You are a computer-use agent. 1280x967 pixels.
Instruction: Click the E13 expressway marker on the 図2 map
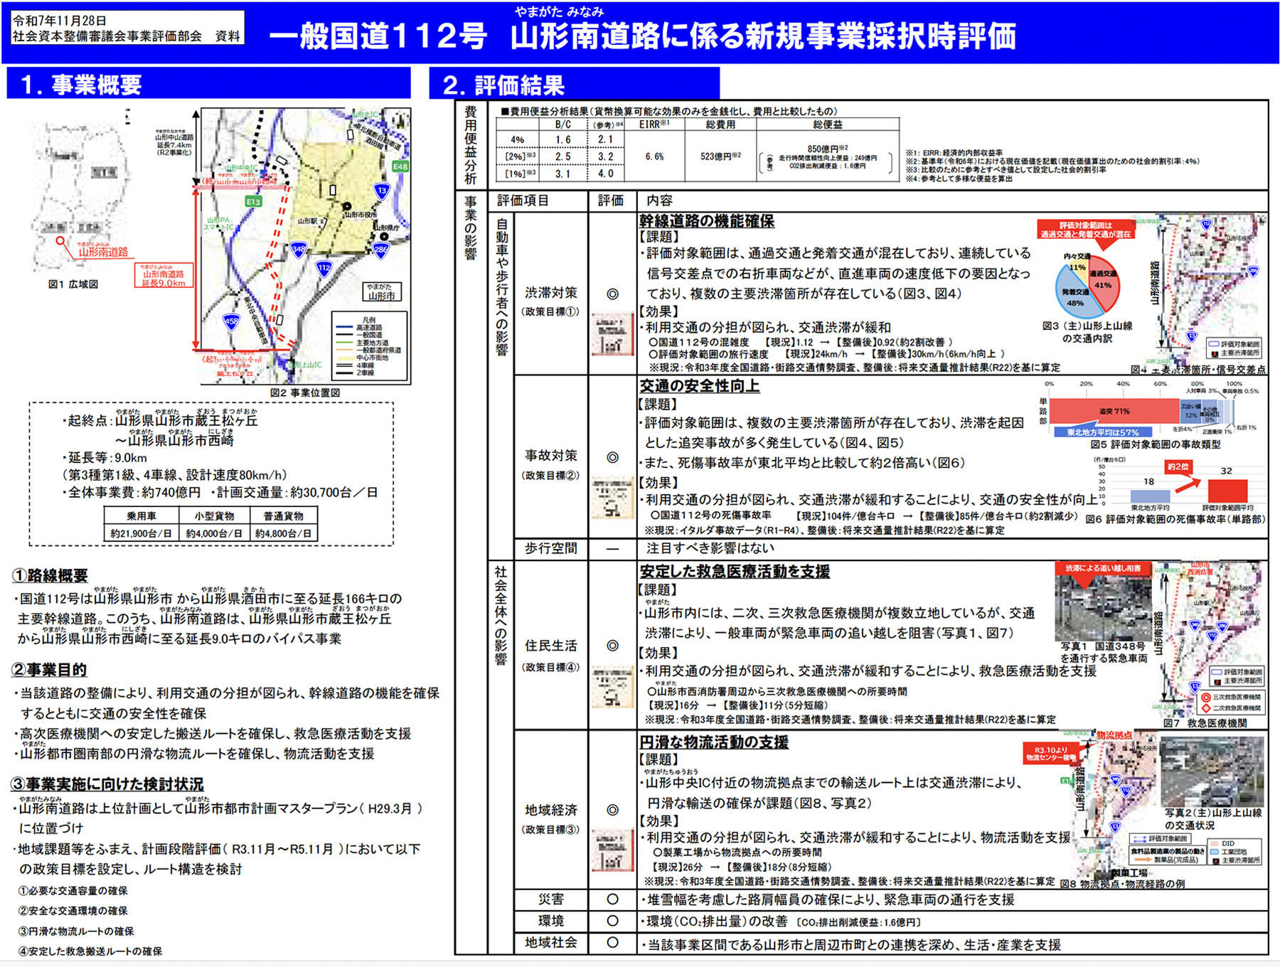click(x=253, y=202)
